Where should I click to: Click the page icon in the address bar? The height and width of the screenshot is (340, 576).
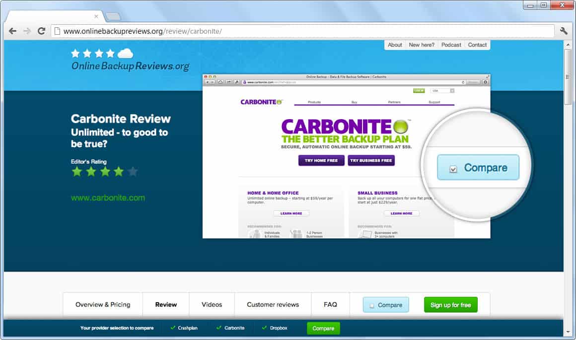(57, 31)
